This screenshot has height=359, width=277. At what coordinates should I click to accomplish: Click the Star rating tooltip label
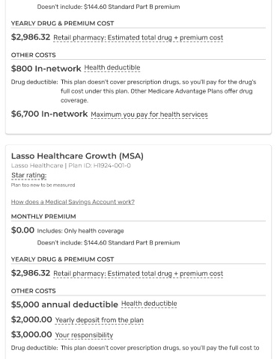pos(28,175)
